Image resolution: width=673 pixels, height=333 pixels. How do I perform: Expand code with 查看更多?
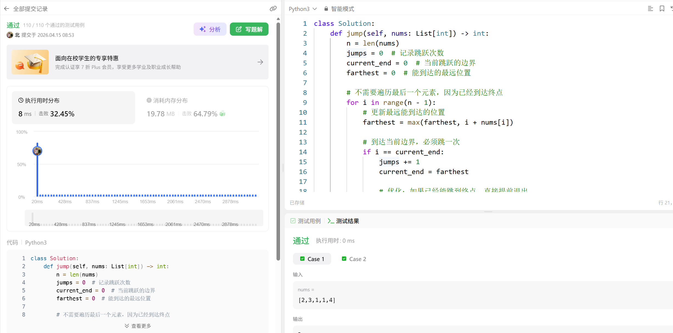[x=138, y=326]
